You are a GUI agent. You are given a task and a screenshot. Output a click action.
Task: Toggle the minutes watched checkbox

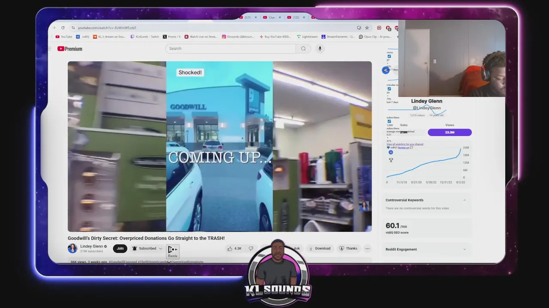point(389,89)
